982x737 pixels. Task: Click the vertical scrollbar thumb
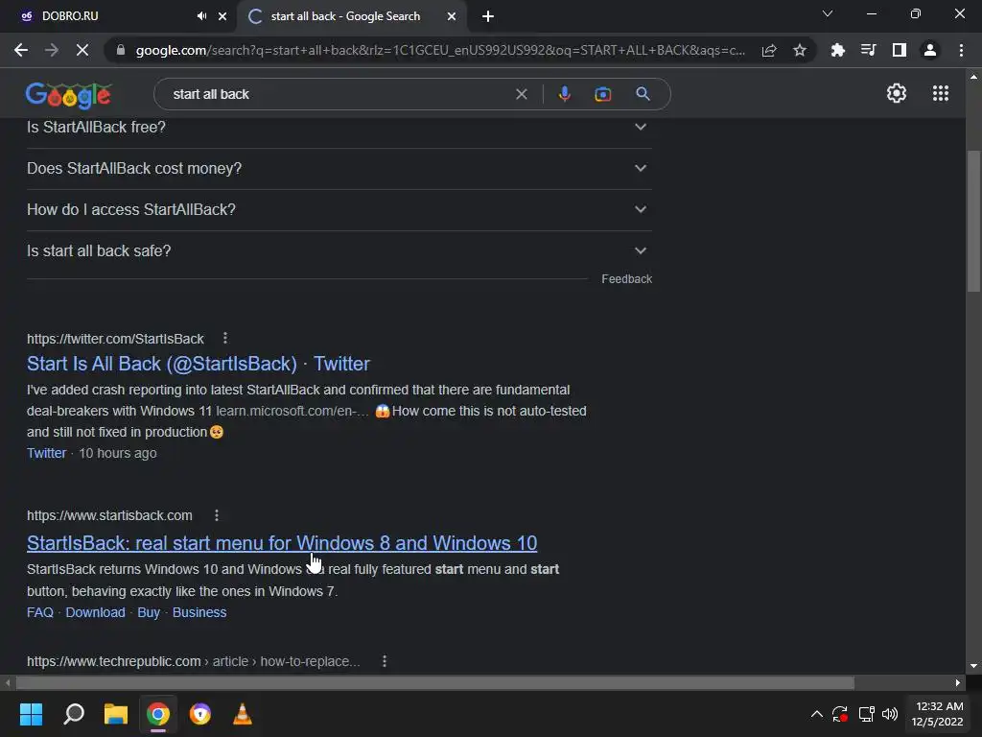click(973, 221)
